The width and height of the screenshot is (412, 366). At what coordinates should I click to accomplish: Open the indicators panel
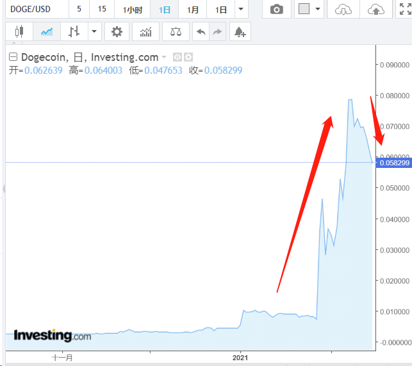145,31
